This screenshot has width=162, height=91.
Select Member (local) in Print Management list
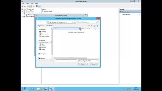pos(48,11)
